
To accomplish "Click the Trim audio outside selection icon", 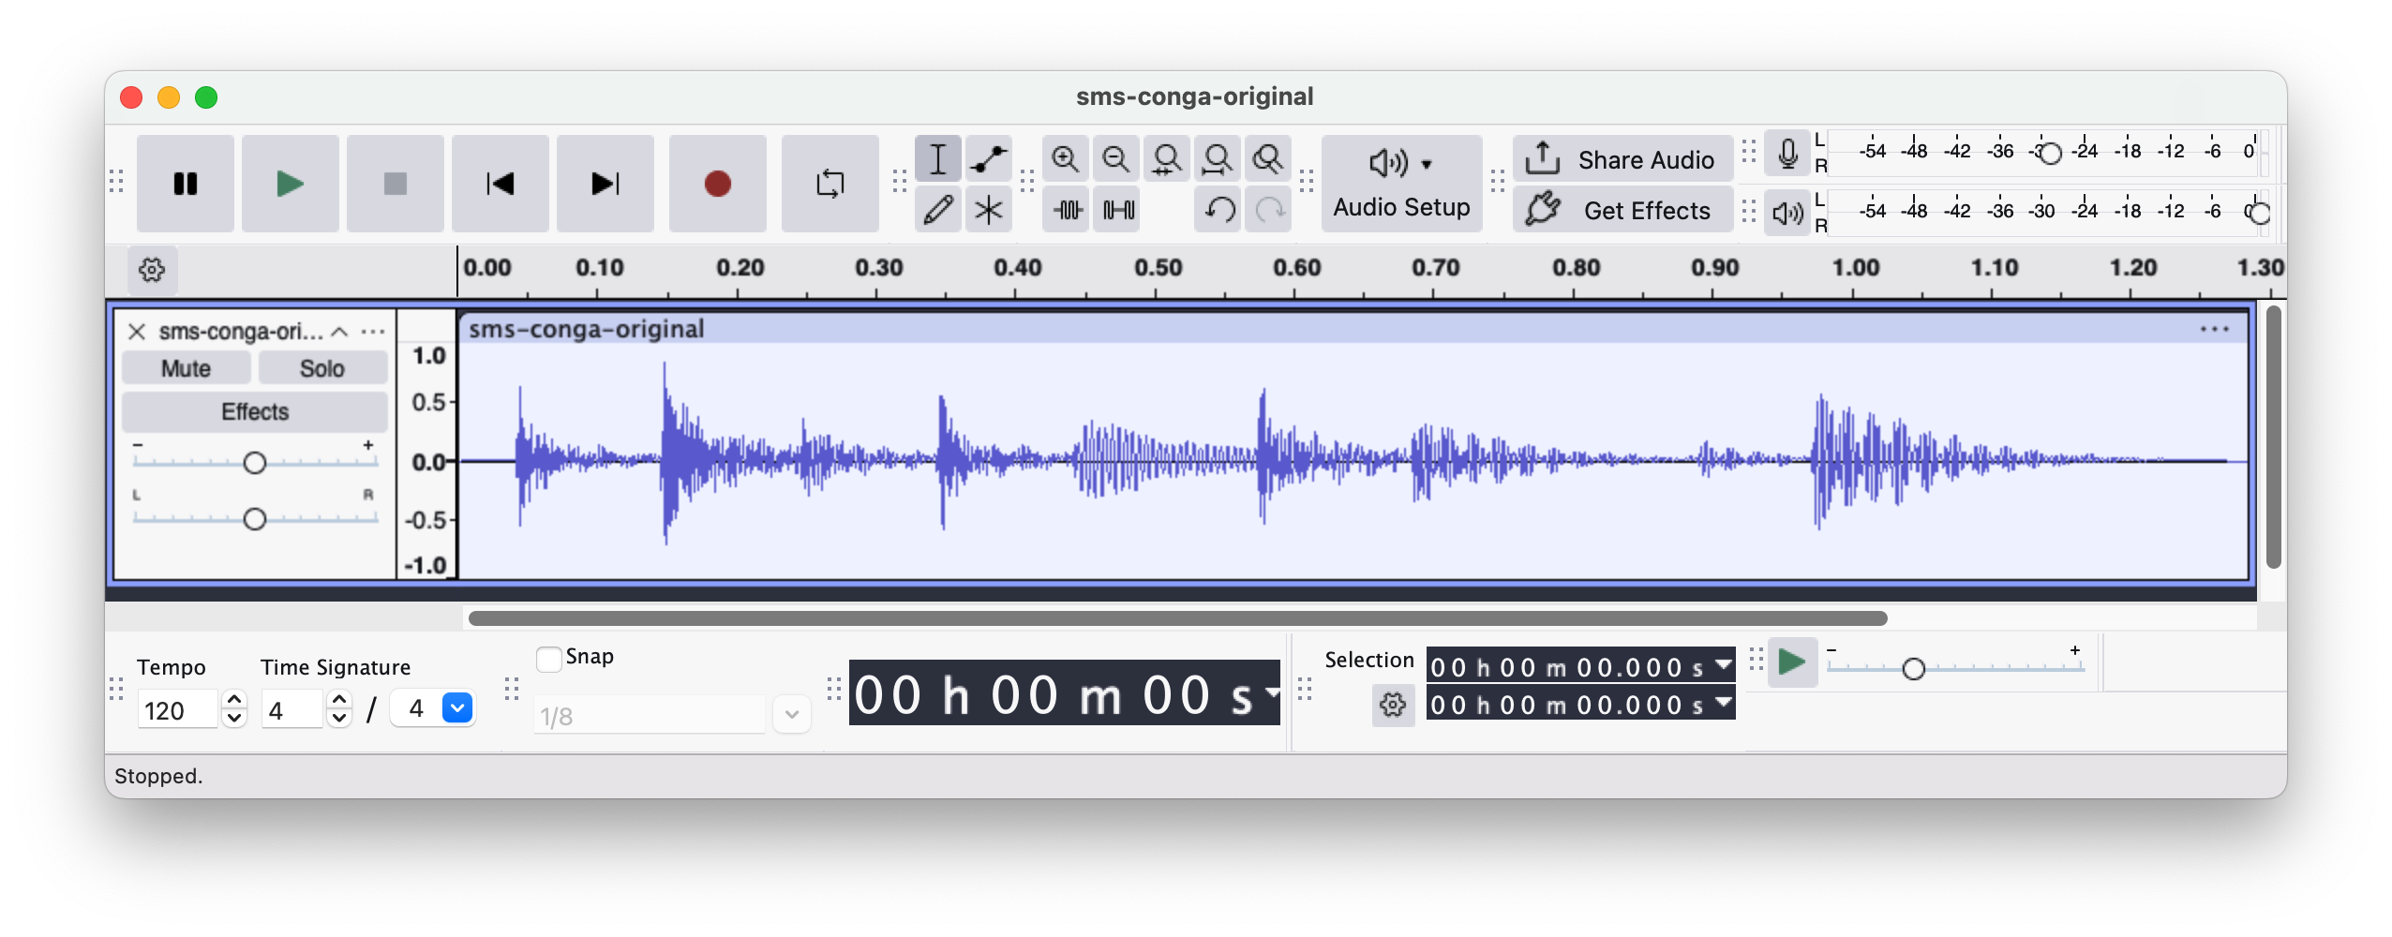I will tap(1069, 210).
